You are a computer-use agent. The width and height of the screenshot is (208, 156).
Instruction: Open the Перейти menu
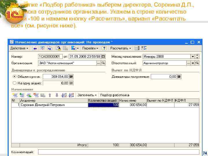[x=90, y=48]
